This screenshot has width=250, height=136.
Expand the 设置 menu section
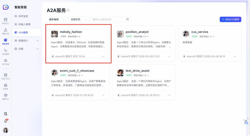27,49
